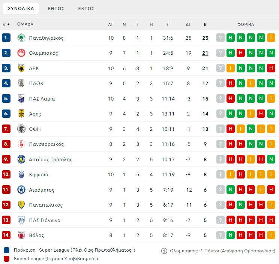The width and height of the screenshot is (279, 264).
Task: Click the Κηφισιά team name
Action: pyautogui.click(x=39, y=174)
